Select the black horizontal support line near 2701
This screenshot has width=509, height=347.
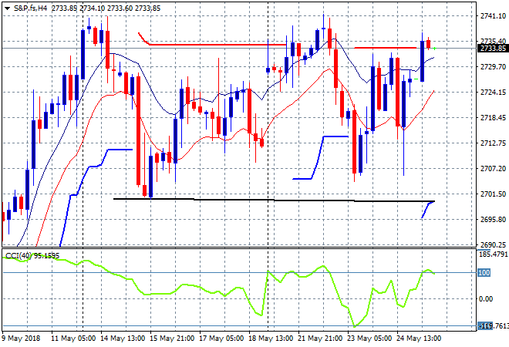[x=274, y=200]
